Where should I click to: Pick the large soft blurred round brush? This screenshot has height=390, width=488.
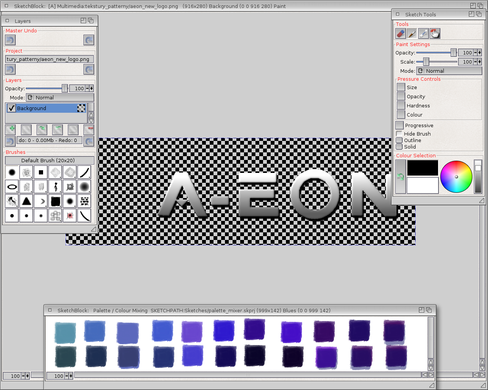coord(84,187)
